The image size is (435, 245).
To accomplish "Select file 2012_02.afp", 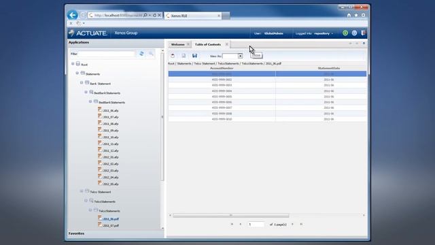I will 111,164.
